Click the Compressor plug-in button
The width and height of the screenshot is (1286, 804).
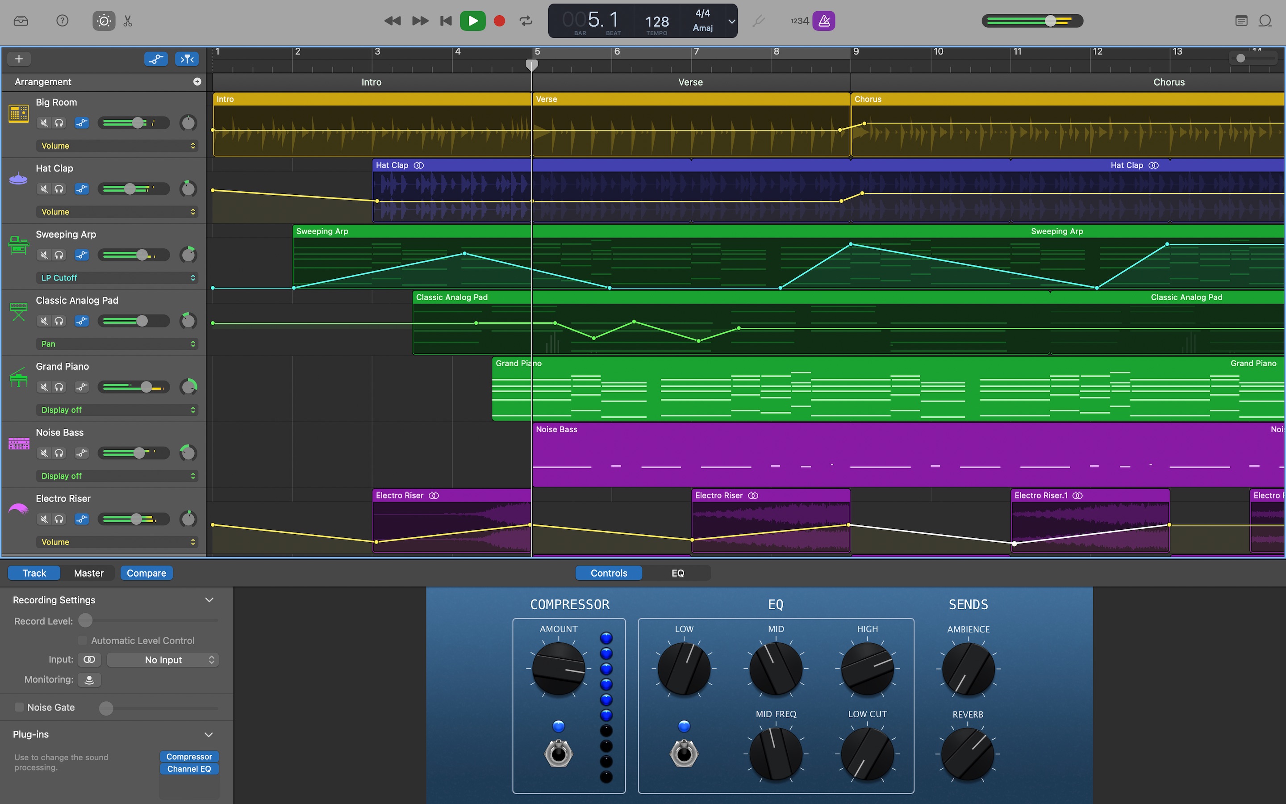click(188, 757)
